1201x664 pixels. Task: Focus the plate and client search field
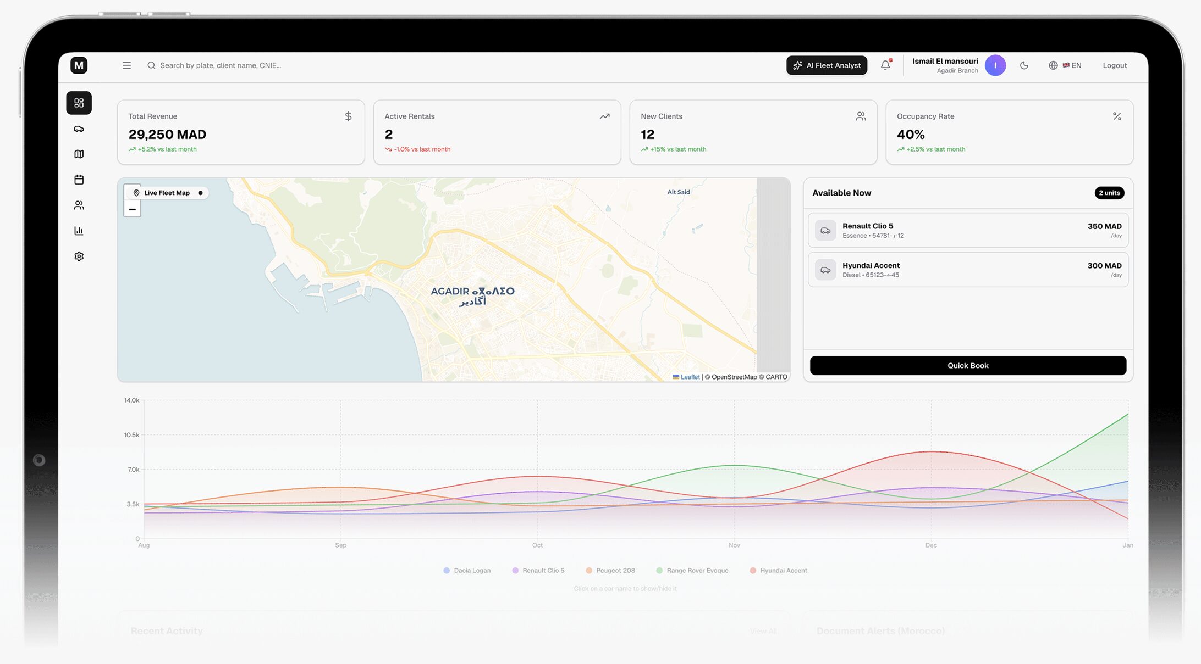(x=220, y=65)
